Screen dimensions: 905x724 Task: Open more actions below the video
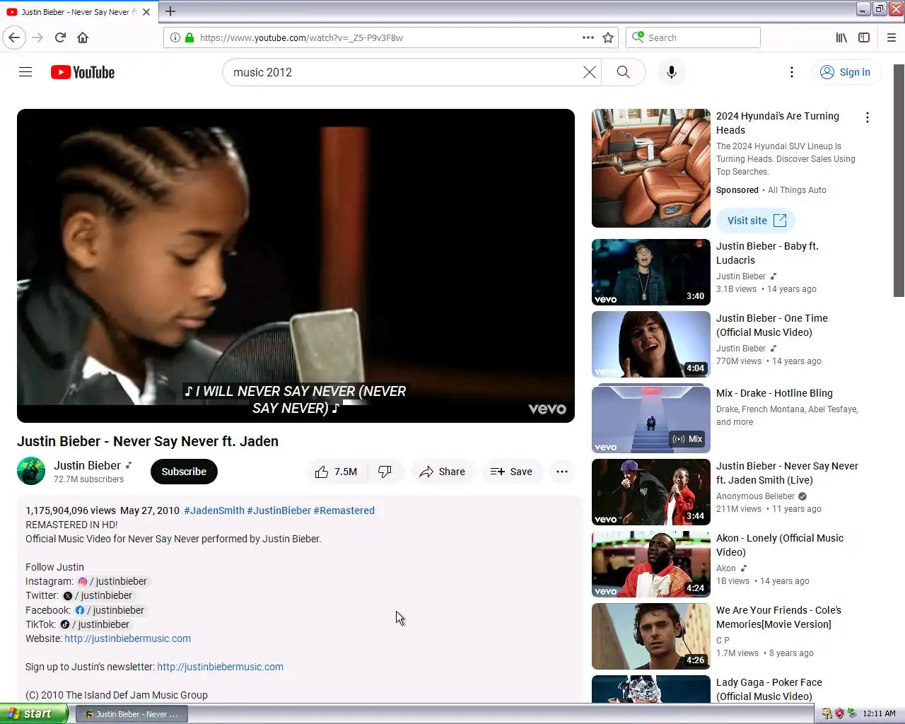562,472
